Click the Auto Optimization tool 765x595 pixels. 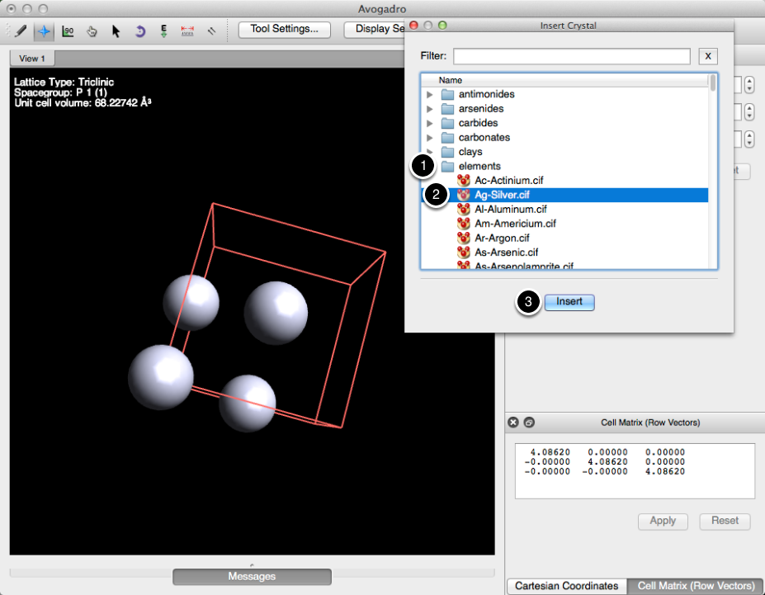[x=163, y=31]
